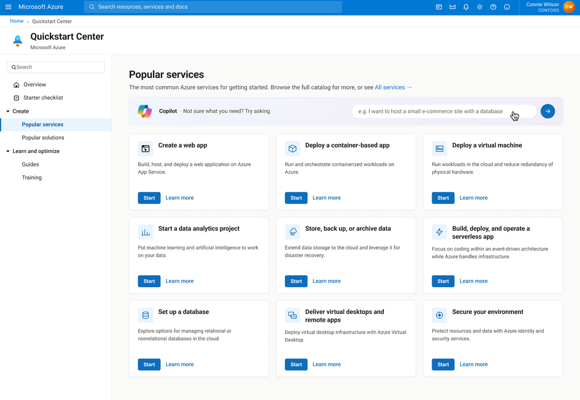Click the Copilot logo icon
The height and width of the screenshot is (400, 580).
(x=144, y=111)
